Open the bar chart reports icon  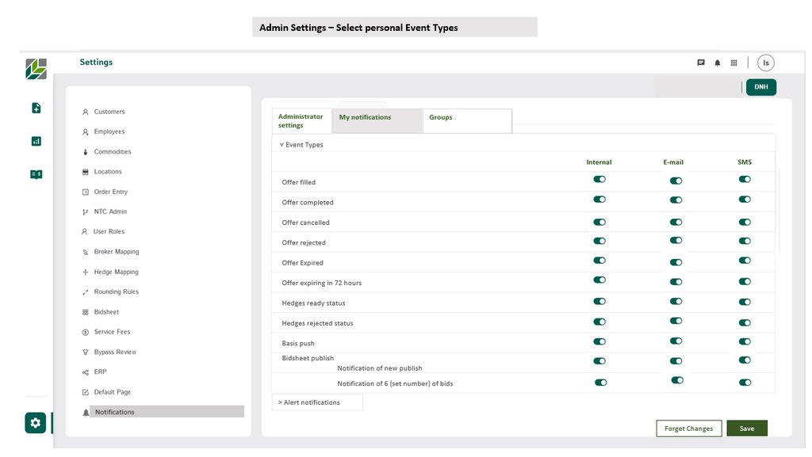pyautogui.click(x=36, y=141)
